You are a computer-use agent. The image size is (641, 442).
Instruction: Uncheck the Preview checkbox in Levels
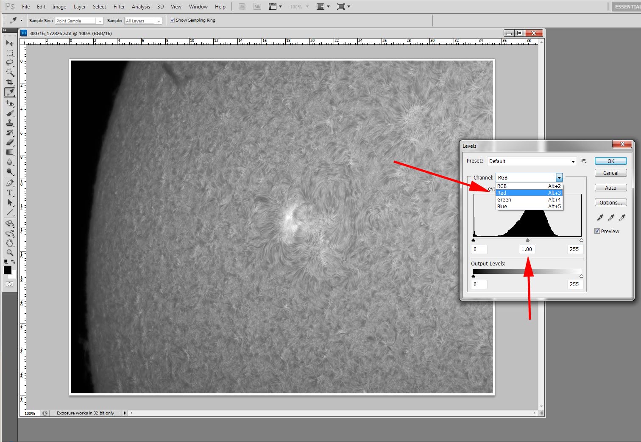pos(597,231)
